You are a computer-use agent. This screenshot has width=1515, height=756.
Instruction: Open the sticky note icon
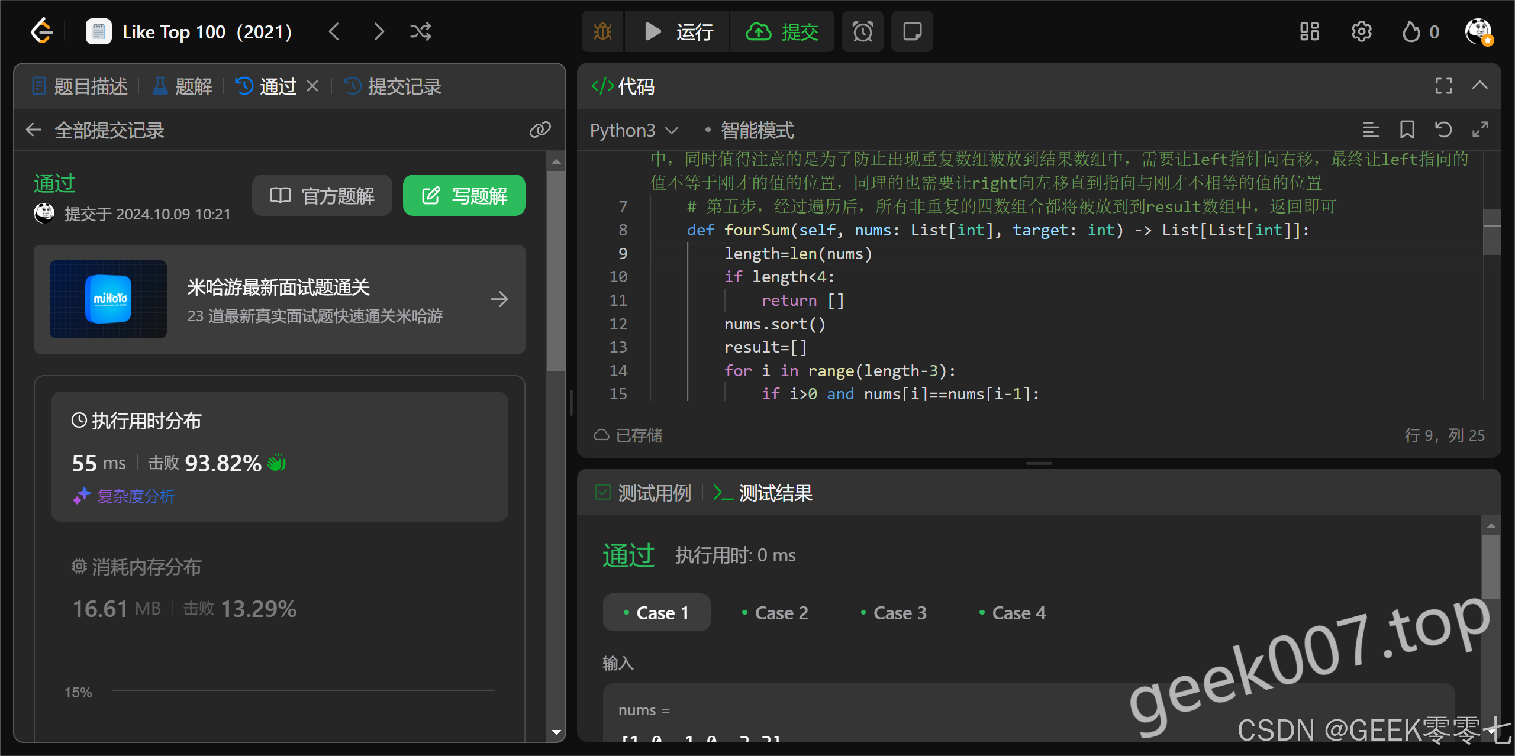(912, 31)
